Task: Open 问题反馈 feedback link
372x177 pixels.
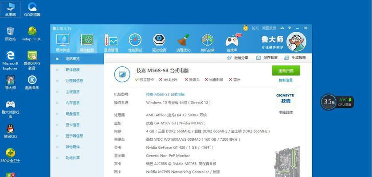Action: [269, 28]
